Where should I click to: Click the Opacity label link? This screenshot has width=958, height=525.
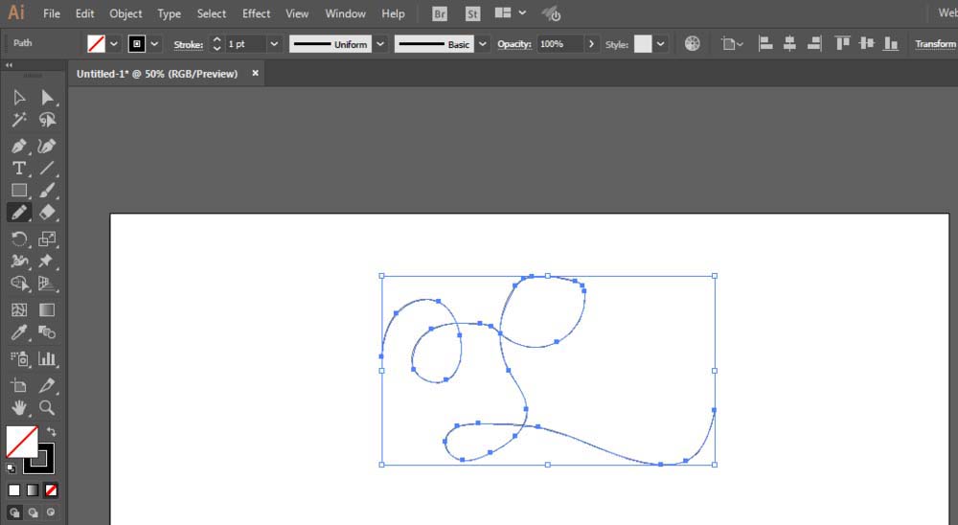(x=513, y=44)
